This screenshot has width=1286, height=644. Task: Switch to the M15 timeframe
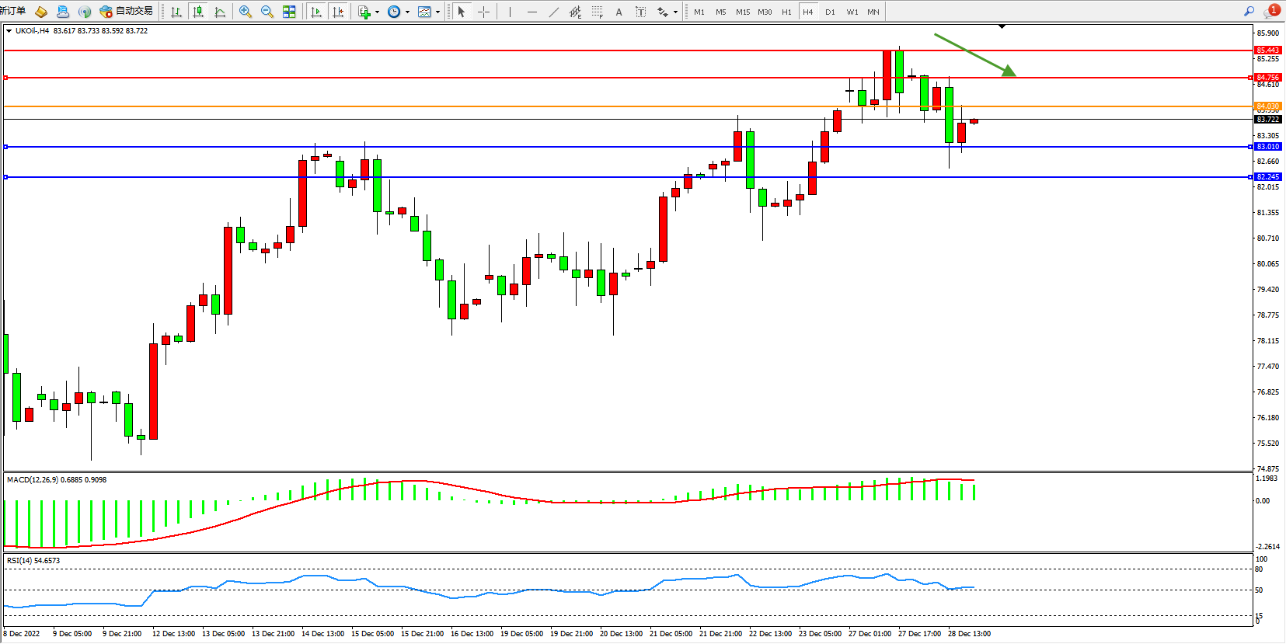743,12
